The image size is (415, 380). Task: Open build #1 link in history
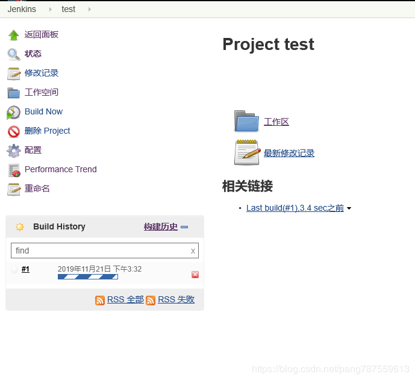click(x=25, y=269)
